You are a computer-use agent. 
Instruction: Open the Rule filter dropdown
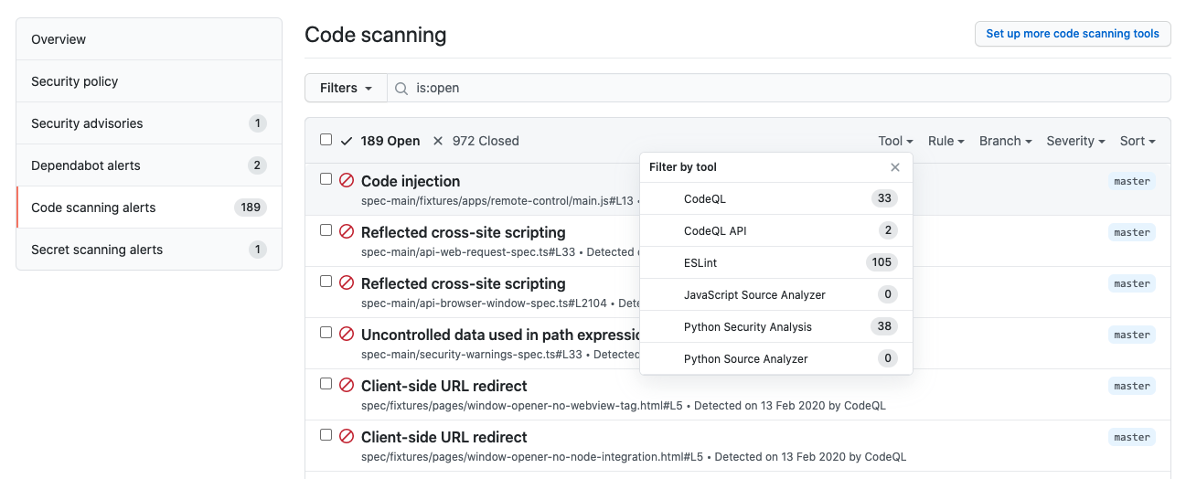(946, 141)
